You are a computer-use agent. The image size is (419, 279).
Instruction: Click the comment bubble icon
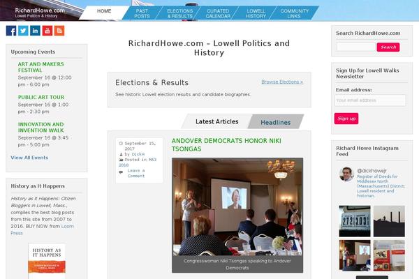pyautogui.click(x=121, y=172)
